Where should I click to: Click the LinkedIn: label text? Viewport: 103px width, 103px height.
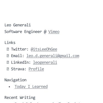click(21, 62)
